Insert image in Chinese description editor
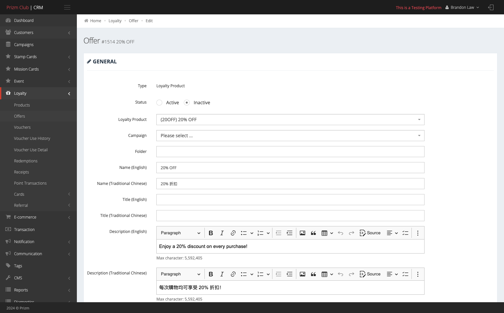The width and height of the screenshot is (504, 313). [303, 274]
